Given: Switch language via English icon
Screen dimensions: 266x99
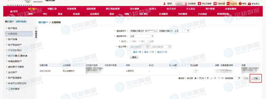Looking at the screenshot, I should (x=228, y=4).
